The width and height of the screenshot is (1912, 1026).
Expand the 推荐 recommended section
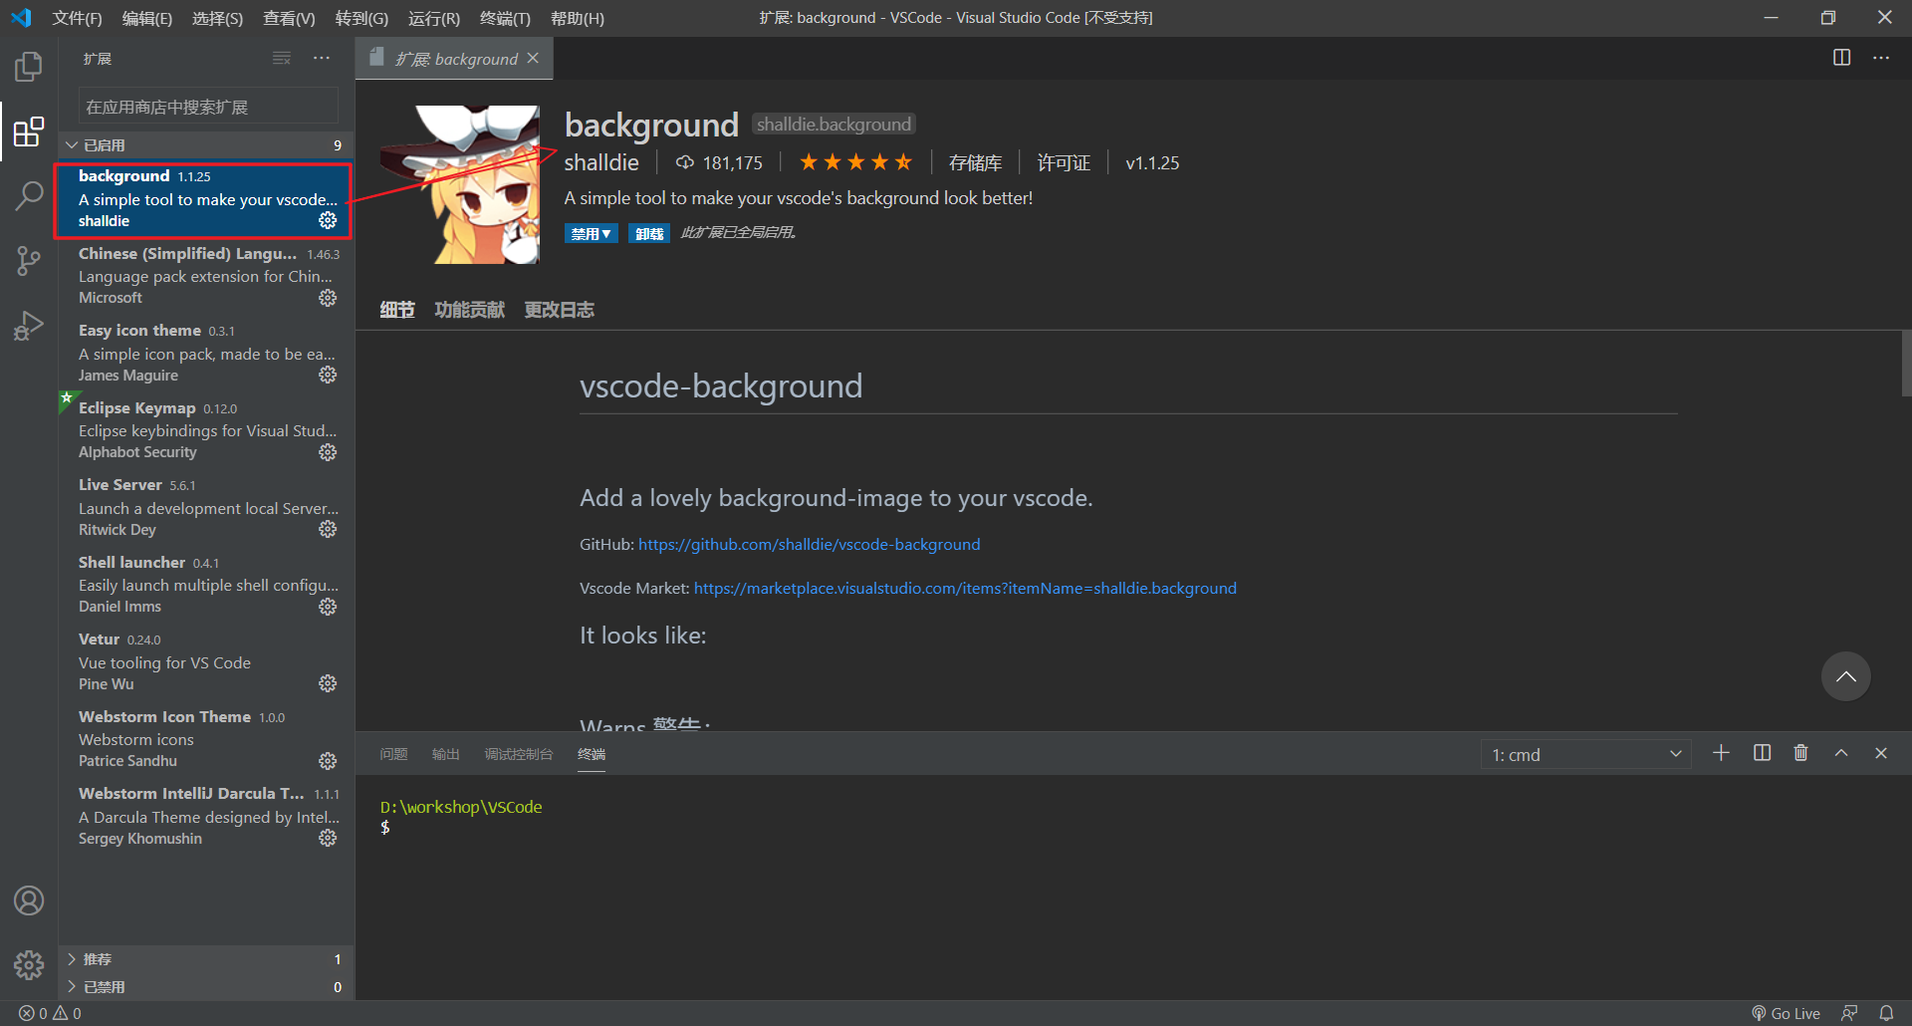206,959
